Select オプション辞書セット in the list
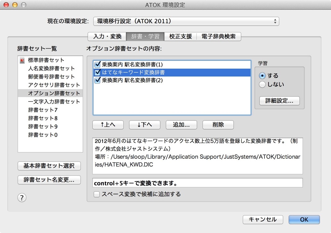This screenshot has height=233, width=331. point(50,93)
